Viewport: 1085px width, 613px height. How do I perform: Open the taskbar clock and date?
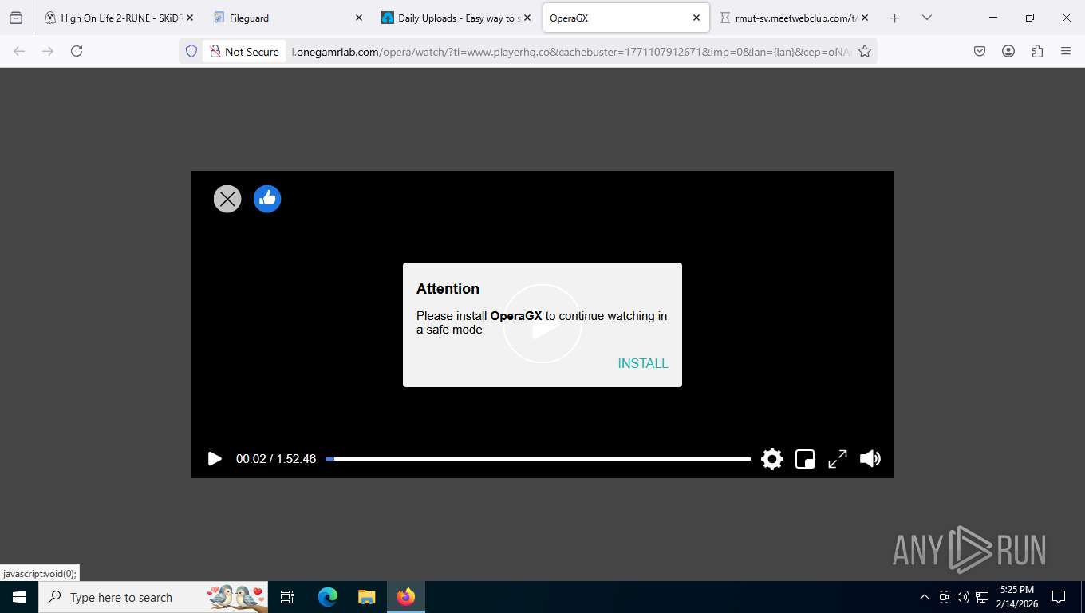[x=1016, y=596]
